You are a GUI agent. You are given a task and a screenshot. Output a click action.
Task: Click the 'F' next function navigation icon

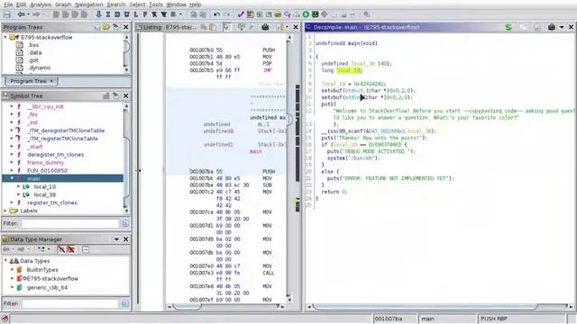(x=145, y=14)
